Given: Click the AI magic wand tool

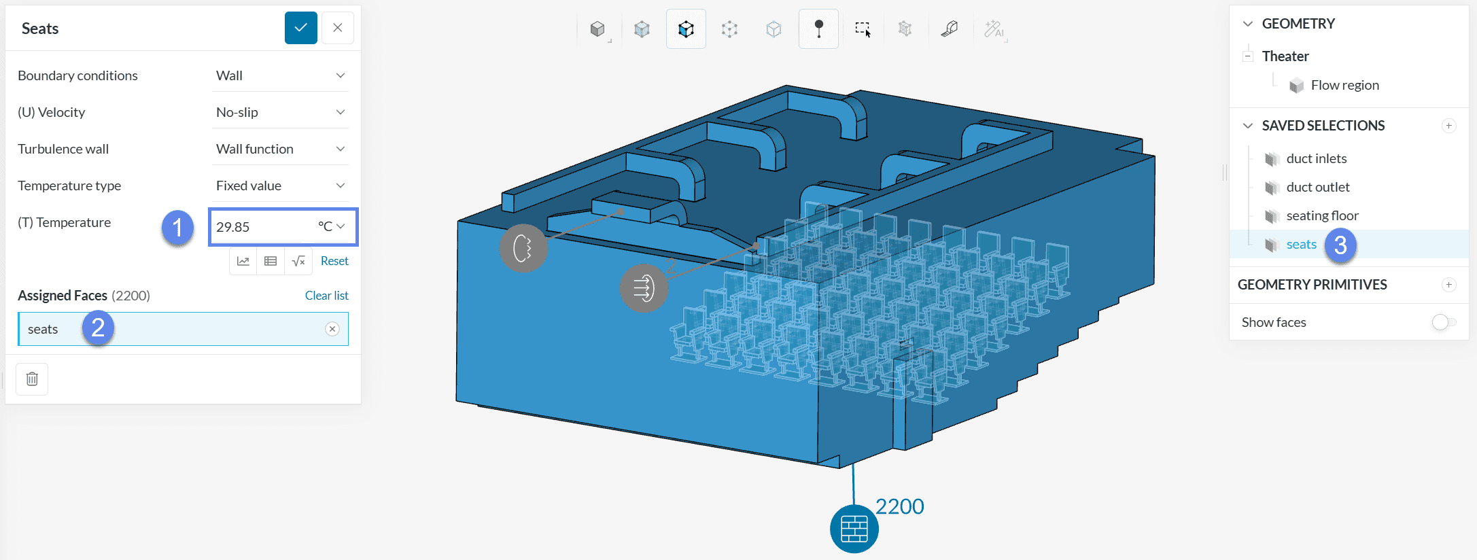Looking at the screenshot, I should pyautogui.click(x=994, y=29).
